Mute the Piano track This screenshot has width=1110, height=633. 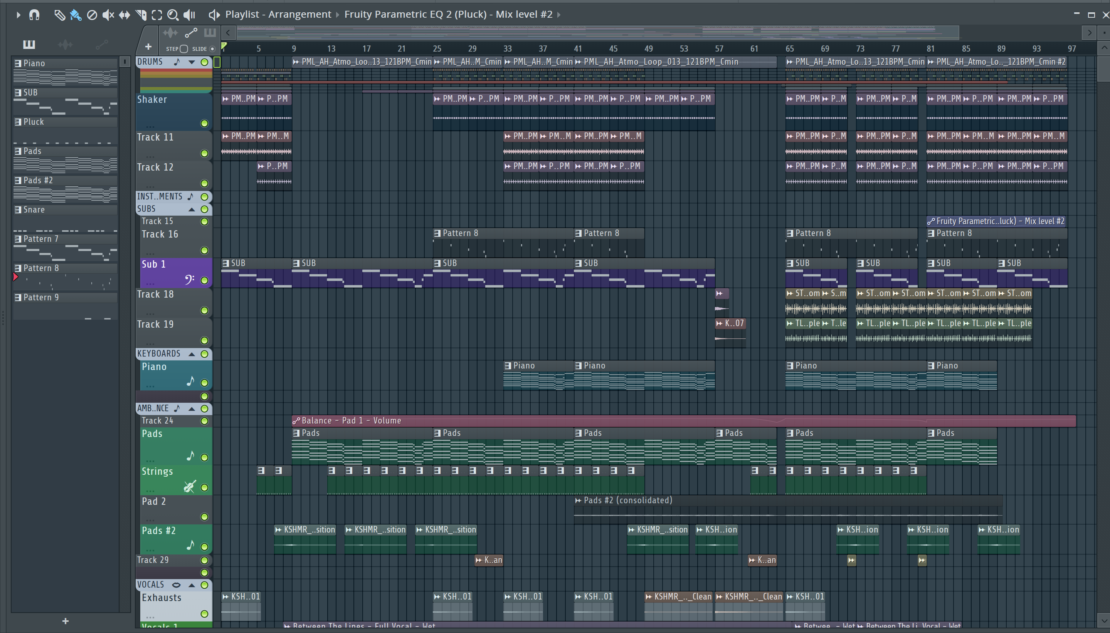coord(204,383)
